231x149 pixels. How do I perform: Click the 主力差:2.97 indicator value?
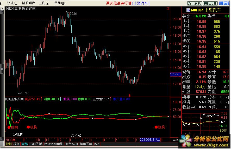tap(102, 99)
